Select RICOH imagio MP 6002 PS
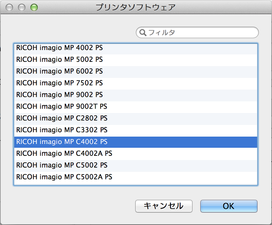Image resolution: width=272 pixels, height=225 pixels. (x=59, y=72)
